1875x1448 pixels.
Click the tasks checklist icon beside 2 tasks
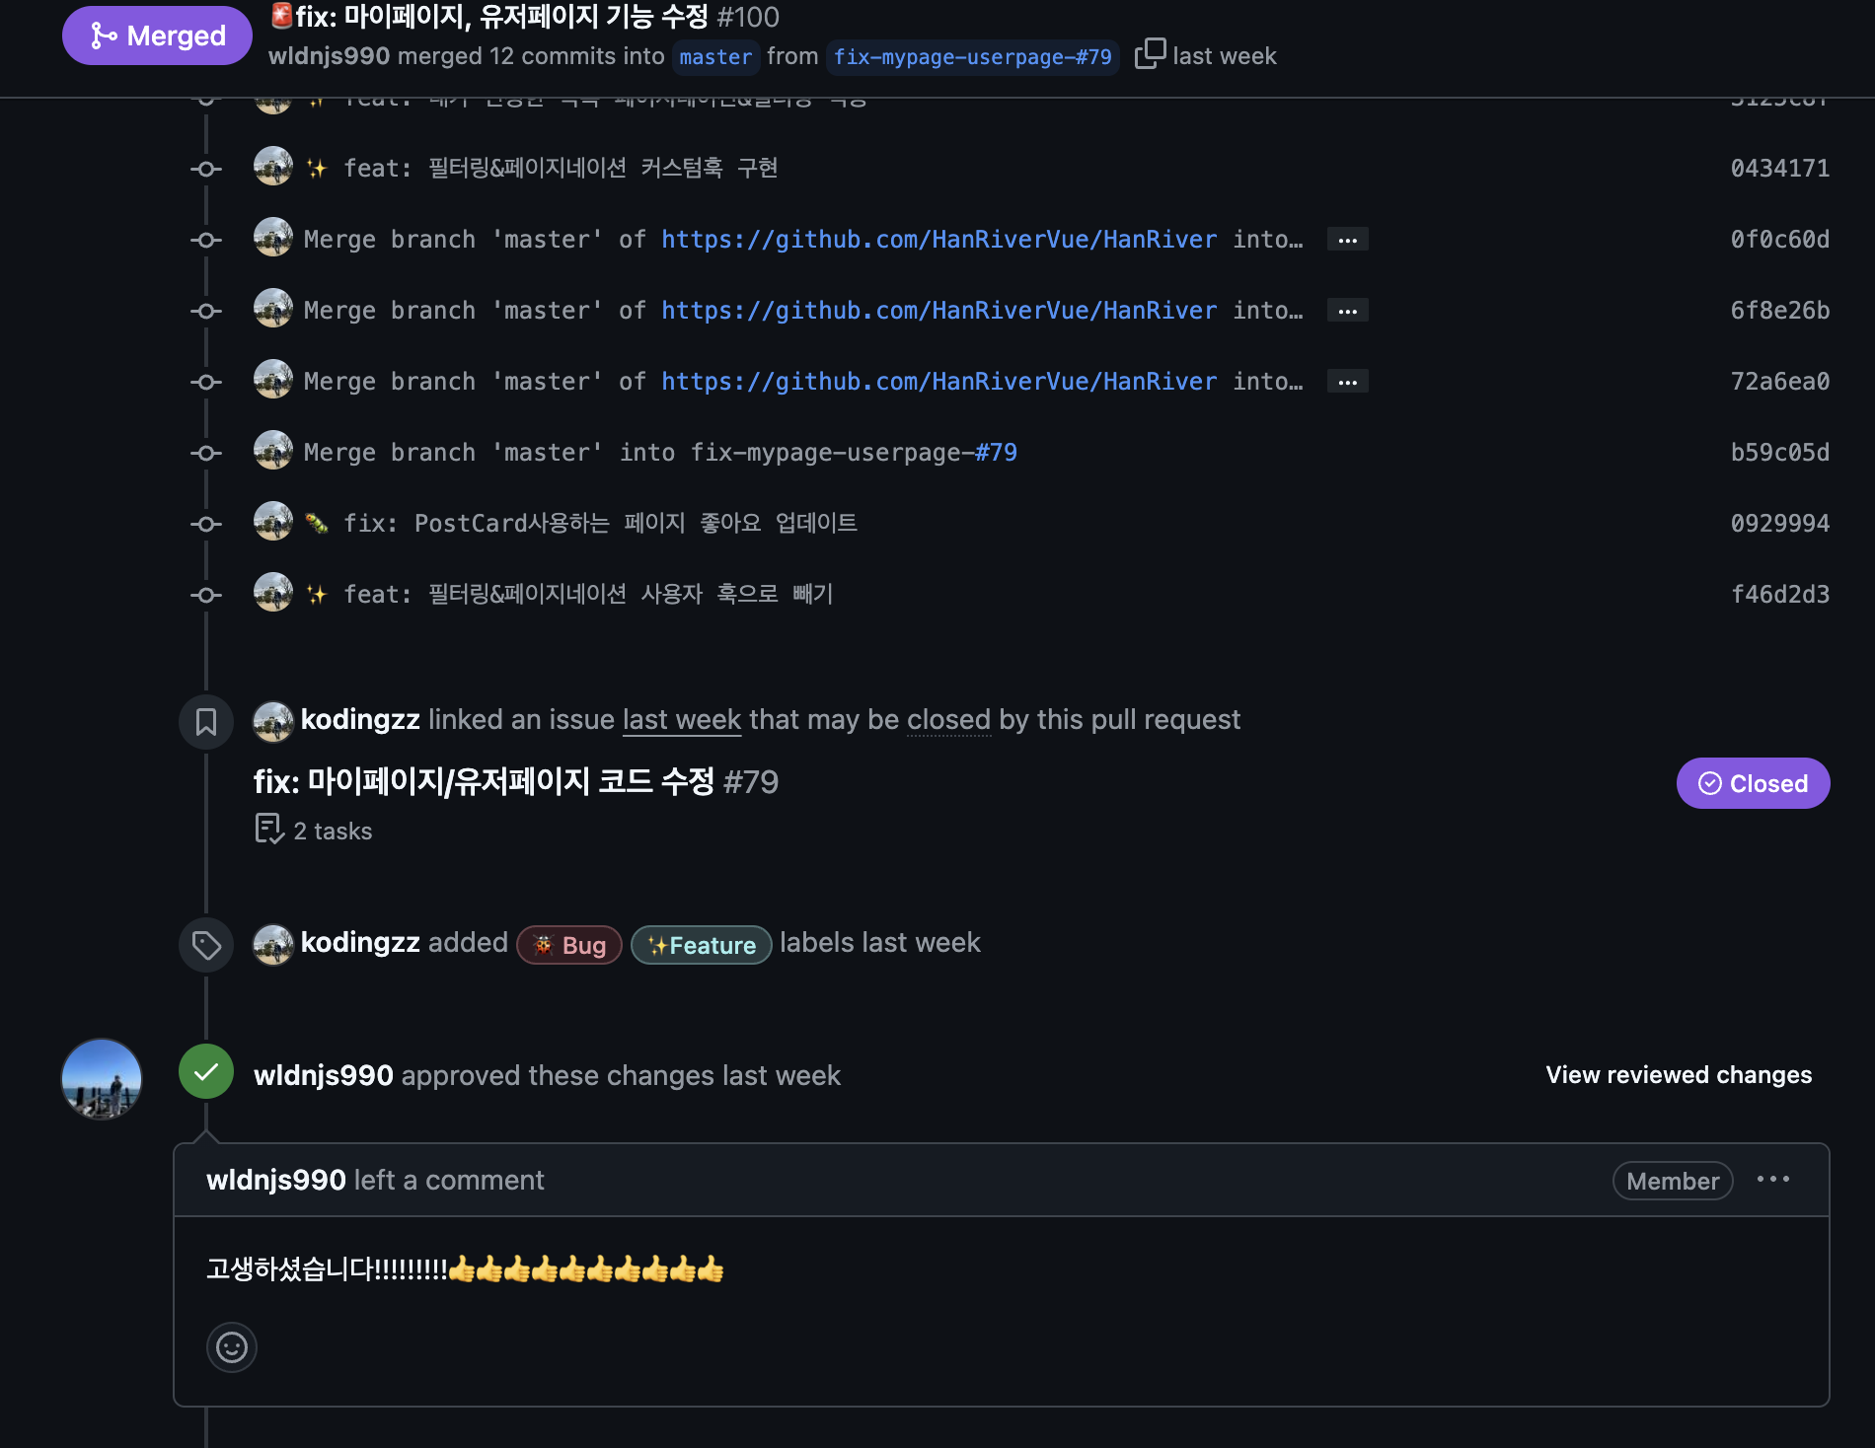point(269,829)
